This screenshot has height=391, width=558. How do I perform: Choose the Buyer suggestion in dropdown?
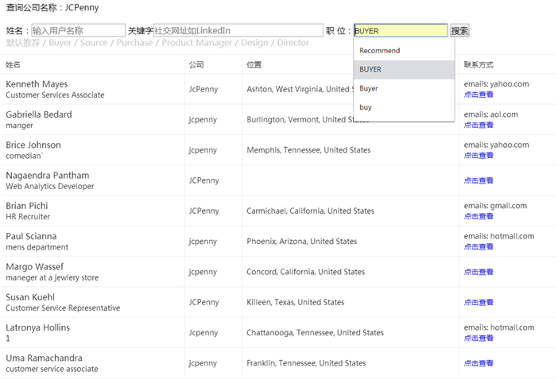tap(404, 88)
